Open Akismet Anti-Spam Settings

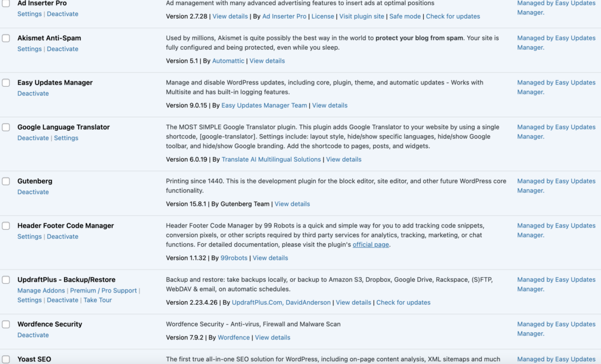point(29,49)
